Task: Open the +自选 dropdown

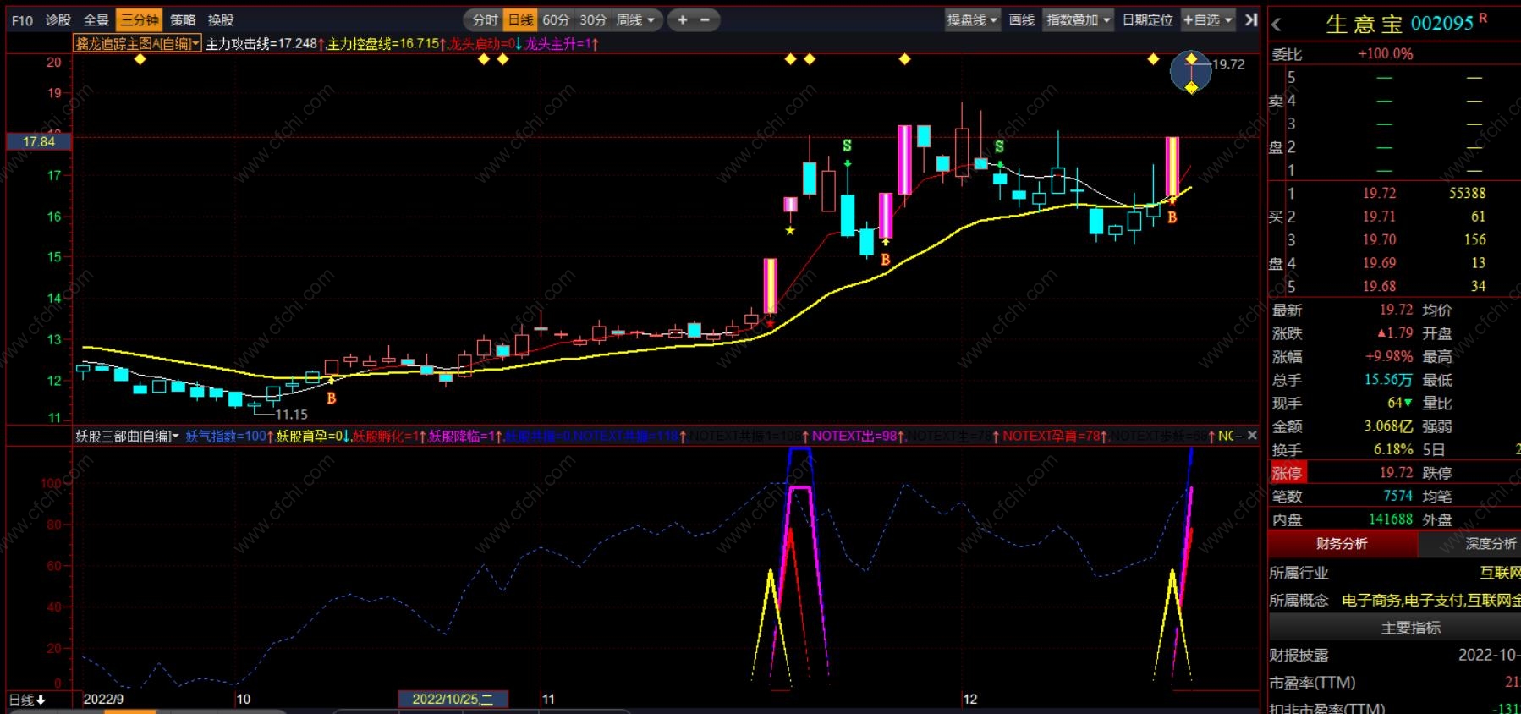Action: (x=1208, y=19)
